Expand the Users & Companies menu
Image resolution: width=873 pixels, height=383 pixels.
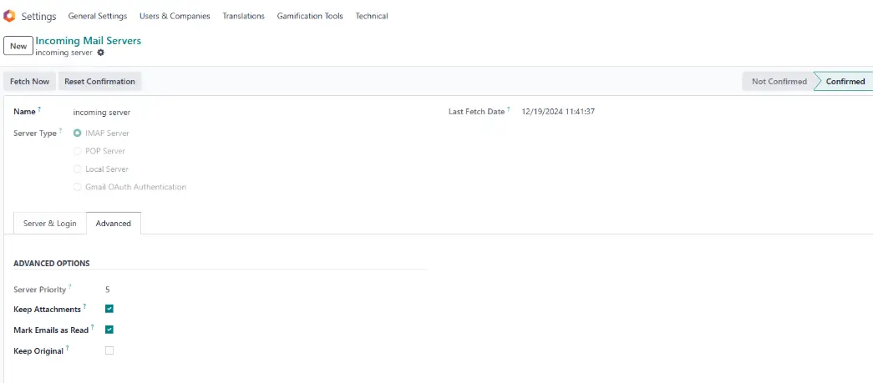coord(175,16)
